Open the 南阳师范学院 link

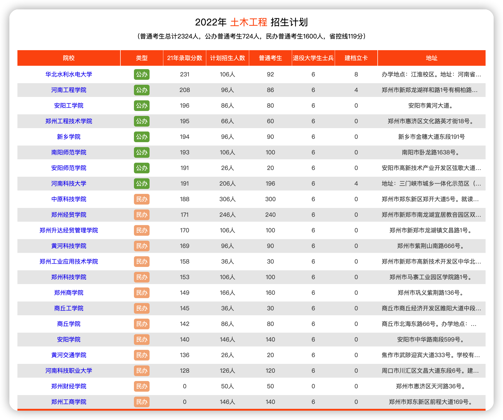(x=69, y=152)
